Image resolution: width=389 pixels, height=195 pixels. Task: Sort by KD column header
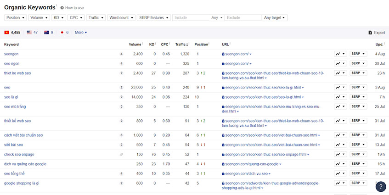[152, 45]
